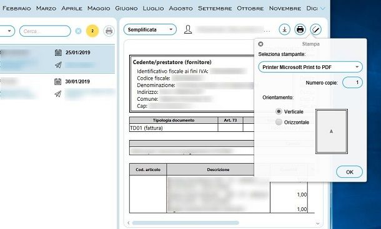The image size is (381, 229).
Task: Click the 'Cod. articolo' column header
Action: pos(148,170)
